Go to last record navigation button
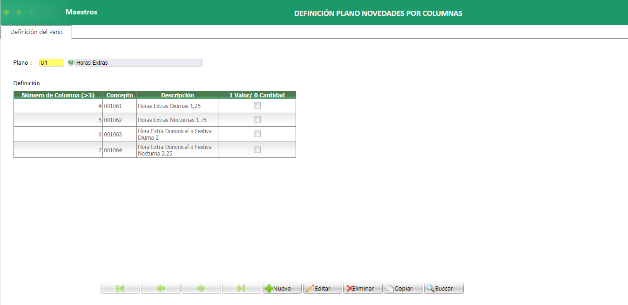Image resolution: width=628 pixels, height=305 pixels. 242,288
